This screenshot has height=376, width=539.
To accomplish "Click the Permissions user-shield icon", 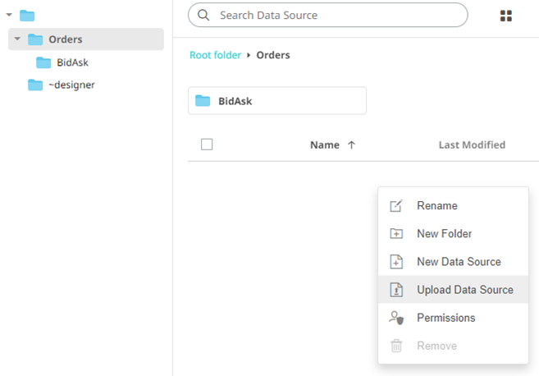I will pyautogui.click(x=396, y=318).
